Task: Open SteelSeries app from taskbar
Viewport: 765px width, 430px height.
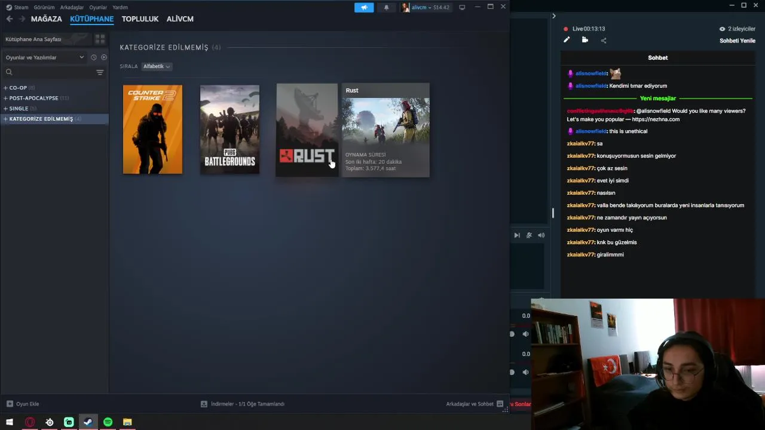Action: pyautogui.click(x=50, y=422)
